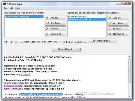Click red X icon on sources Remove

(110, 29)
